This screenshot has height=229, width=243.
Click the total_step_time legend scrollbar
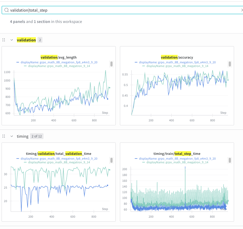pyautogui.click(x=230, y=160)
